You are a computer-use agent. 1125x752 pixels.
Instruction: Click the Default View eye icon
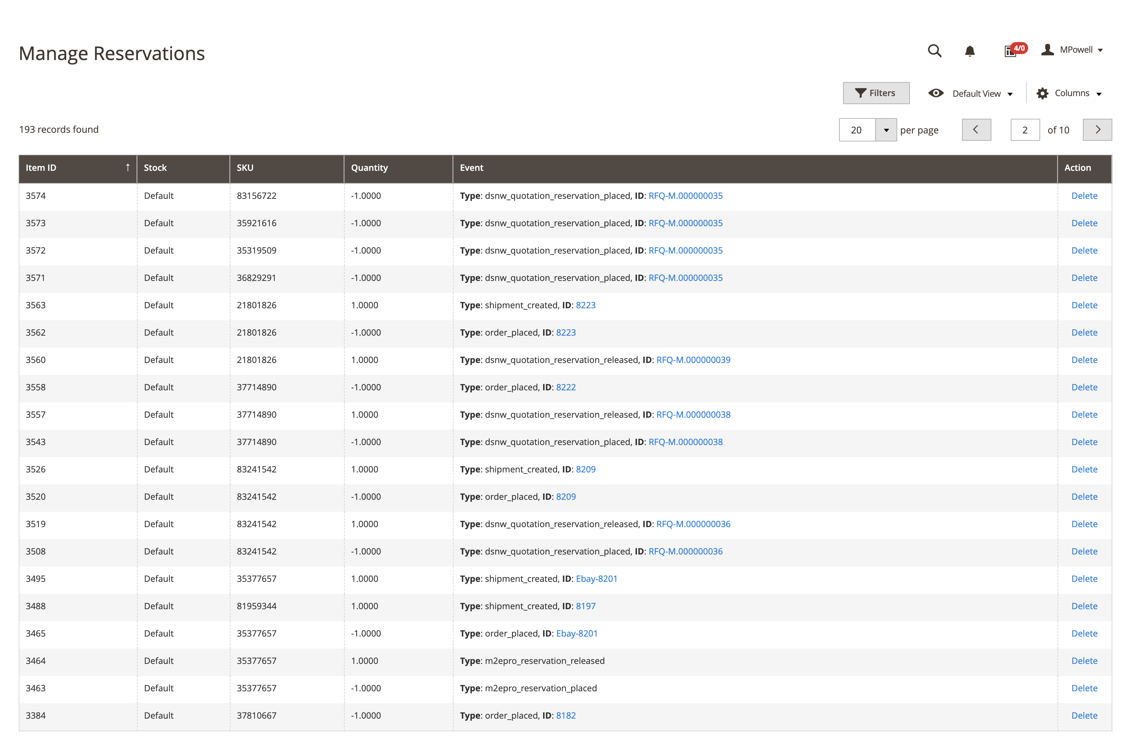(x=935, y=93)
